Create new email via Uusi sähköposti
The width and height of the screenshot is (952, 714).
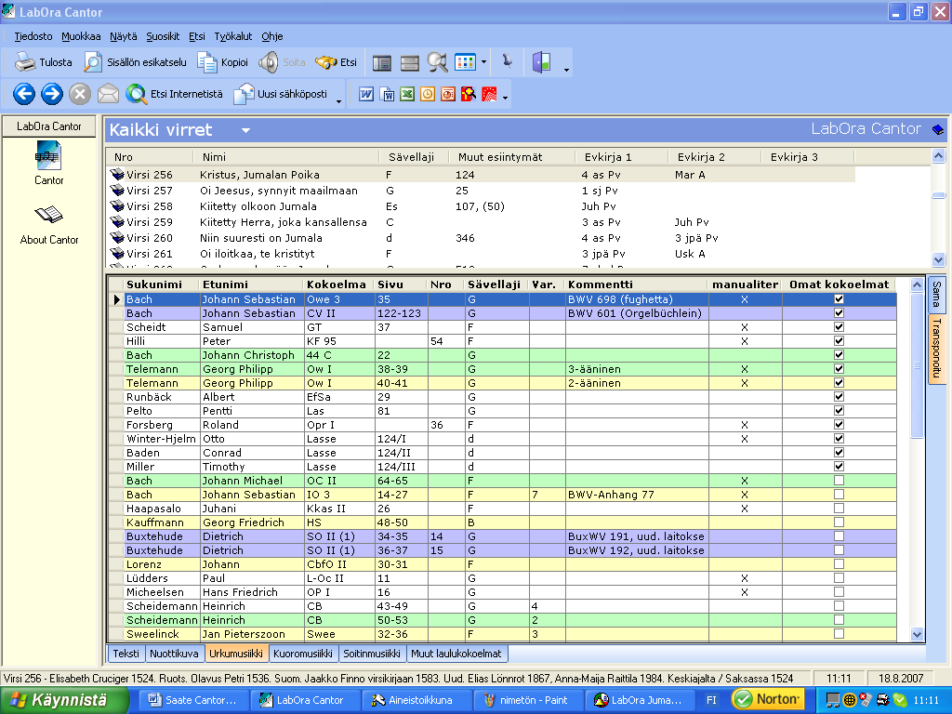click(x=281, y=94)
